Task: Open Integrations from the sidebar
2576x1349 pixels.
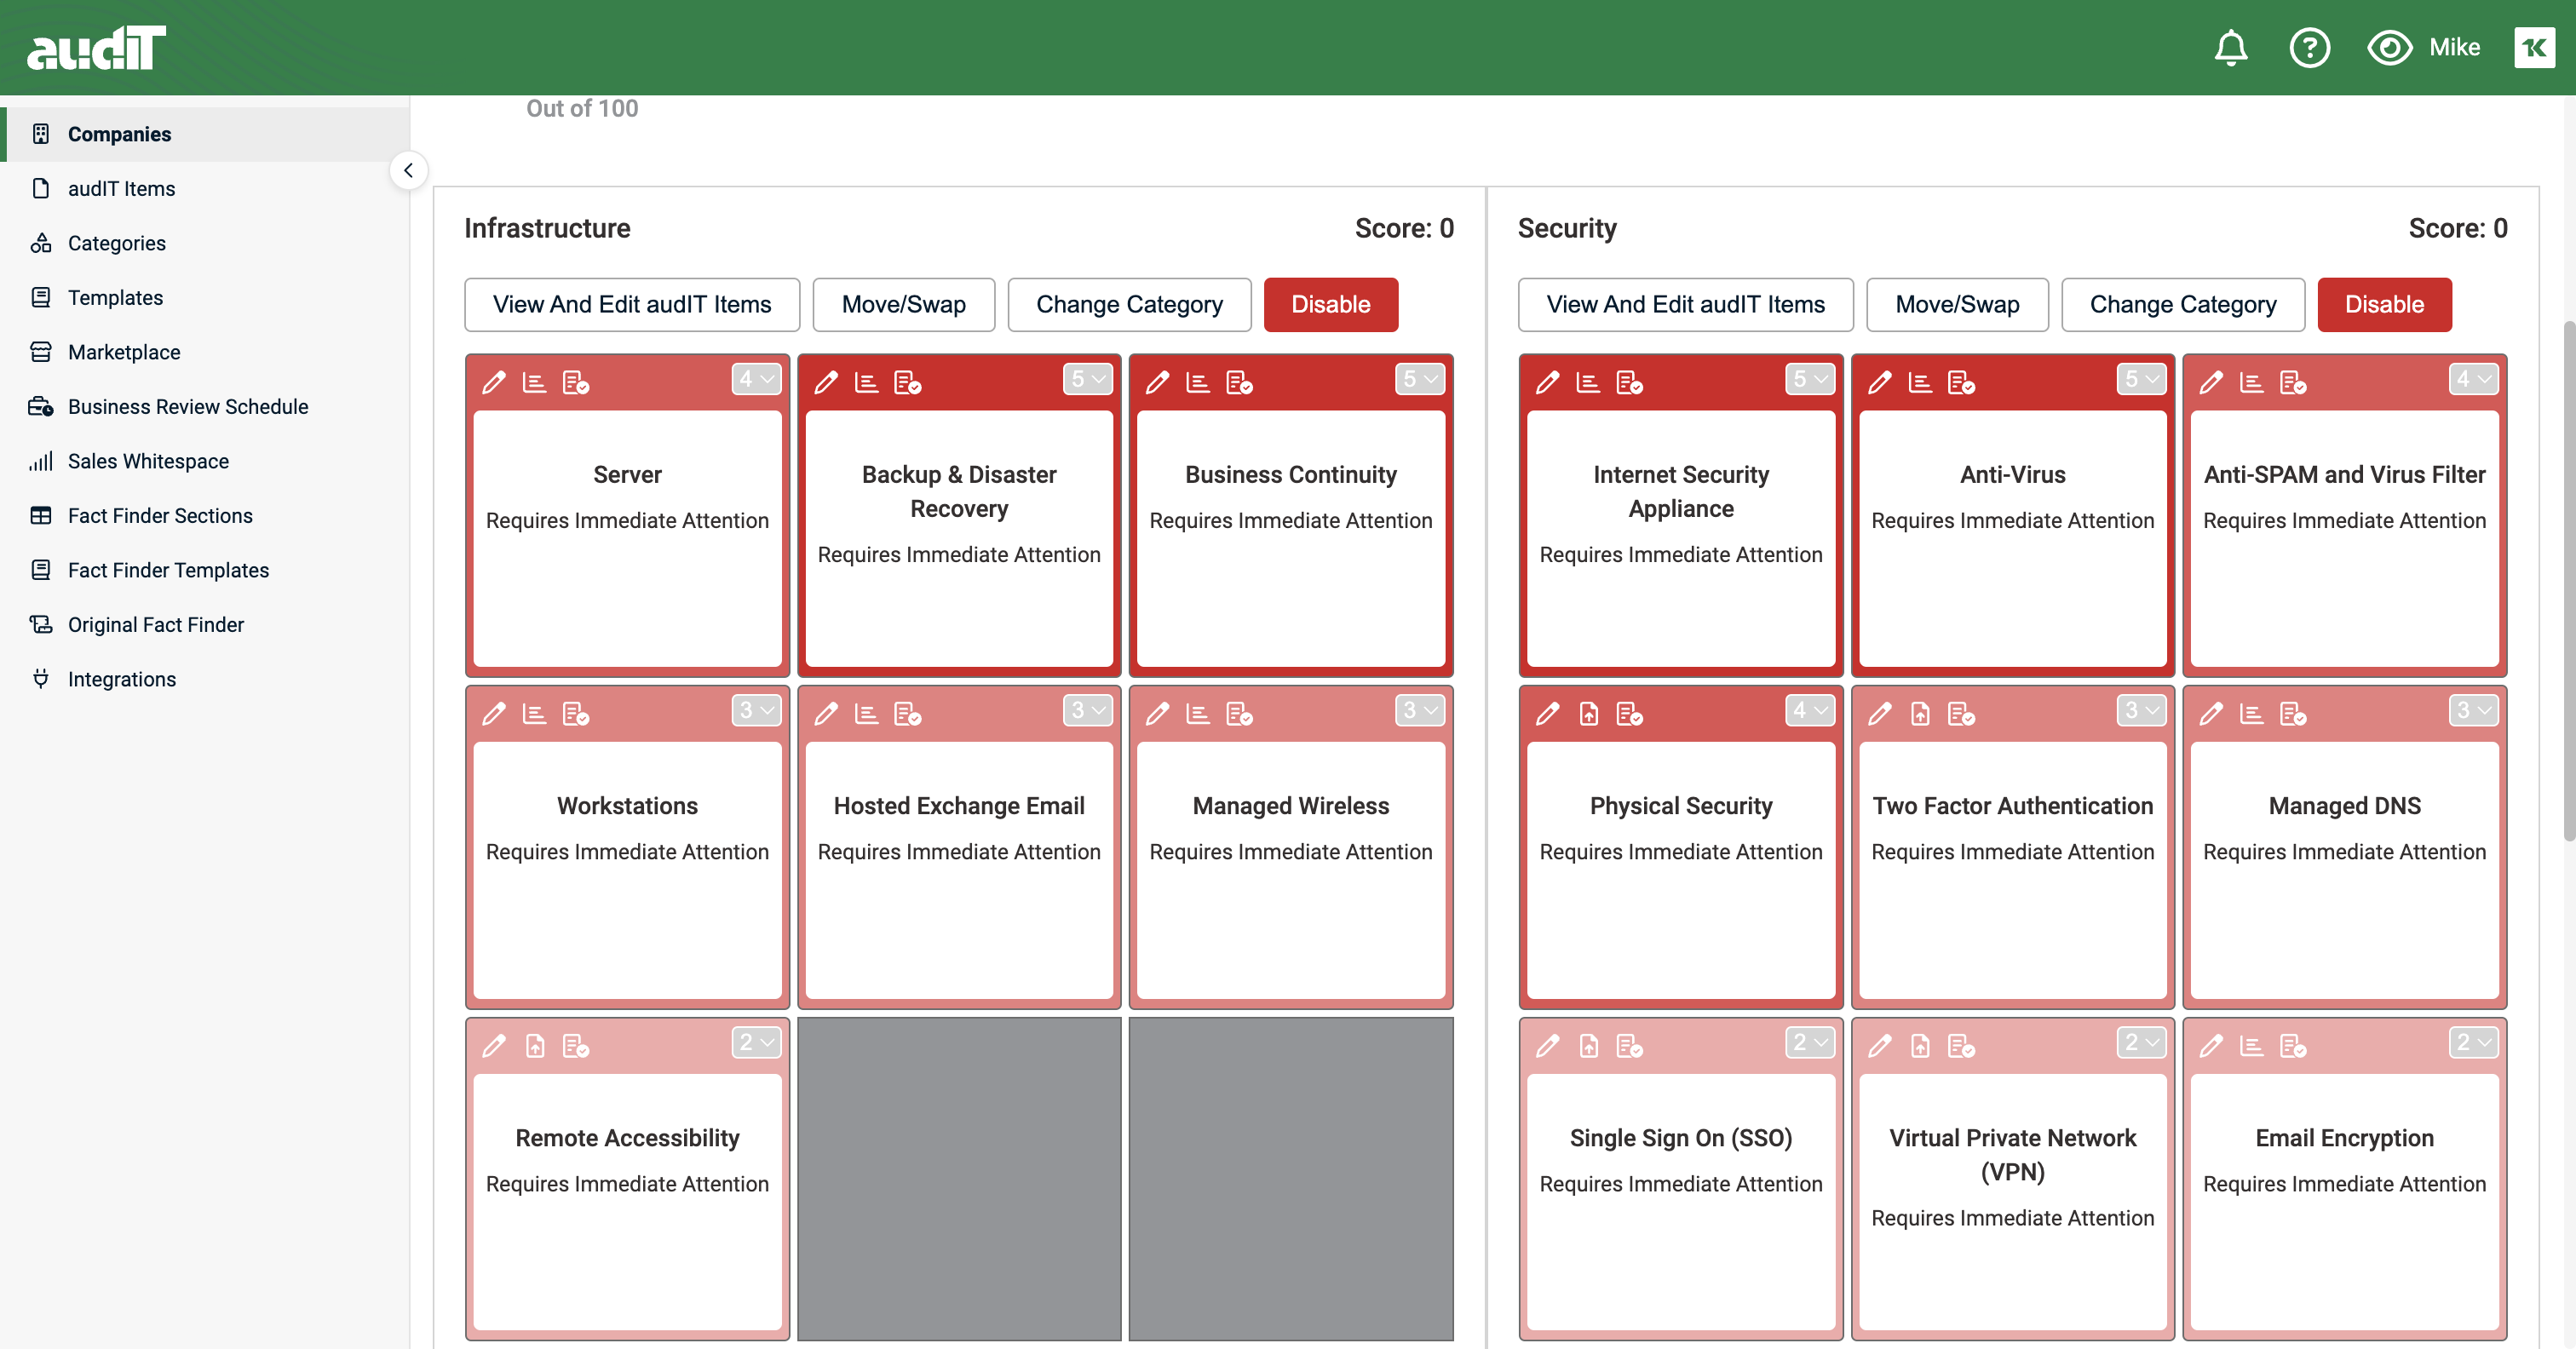Action: [x=205, y=679]
